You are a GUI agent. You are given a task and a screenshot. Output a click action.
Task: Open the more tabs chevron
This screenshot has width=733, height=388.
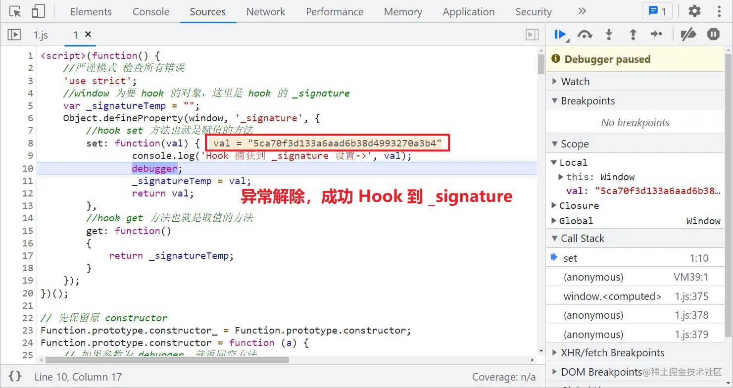pos(582,11)
